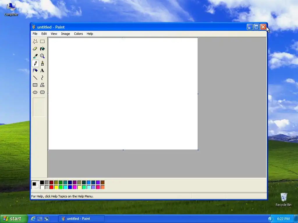Choose the Ellipse tool
This screenshot has height=223, width=298.
tap(35, 92)
